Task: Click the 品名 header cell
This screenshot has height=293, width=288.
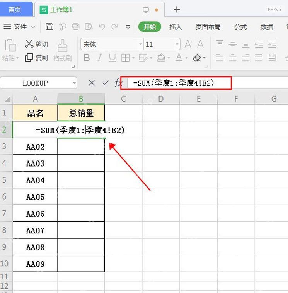Action: click(x=35, y=113)
